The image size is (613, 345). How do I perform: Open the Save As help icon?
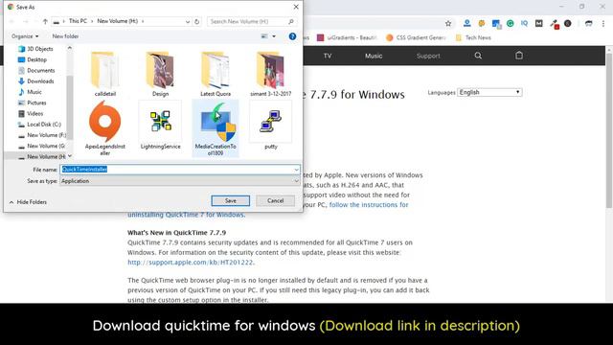coord(292,36)
